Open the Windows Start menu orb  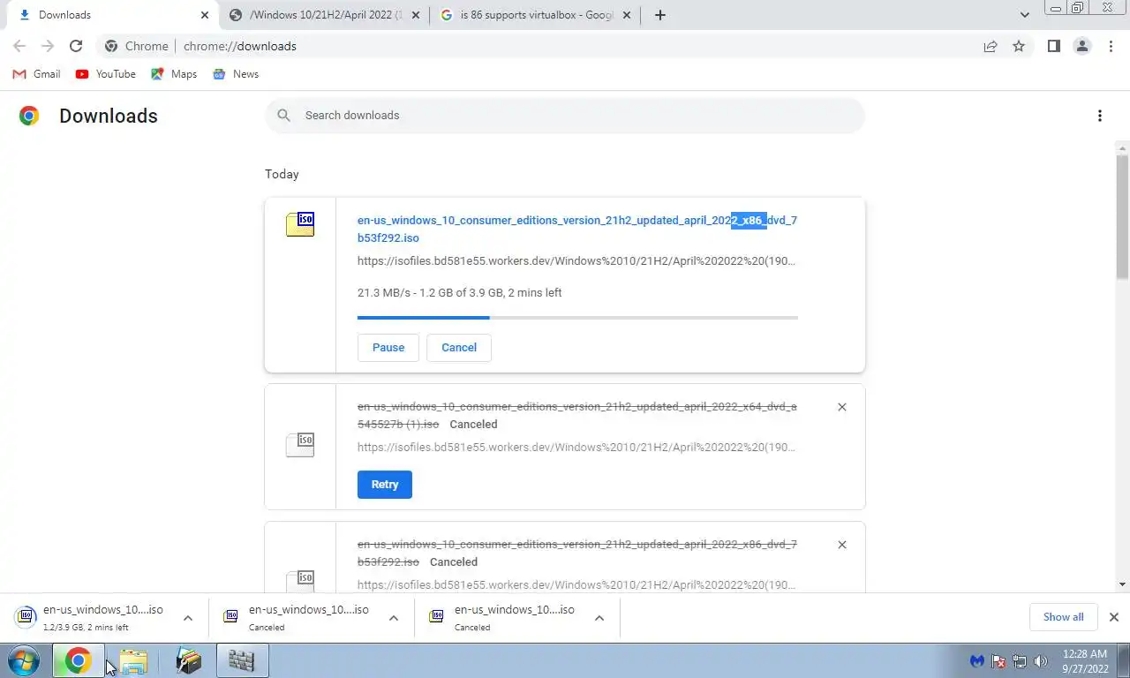(24, 660)
